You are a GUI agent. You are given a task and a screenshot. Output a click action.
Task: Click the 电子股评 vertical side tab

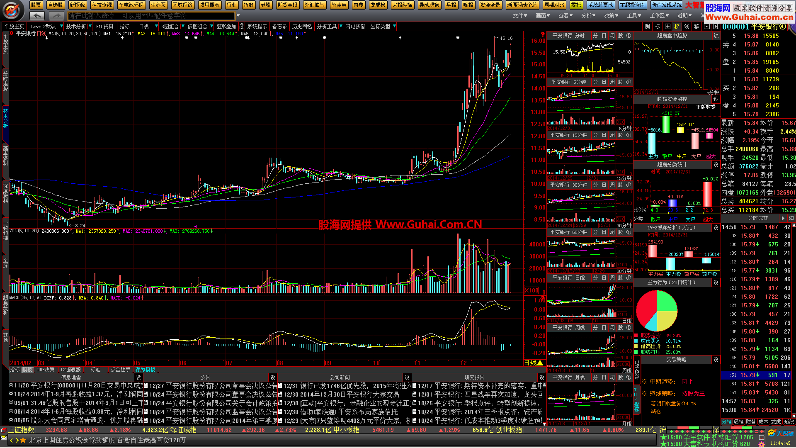click(x=637, y=370)
